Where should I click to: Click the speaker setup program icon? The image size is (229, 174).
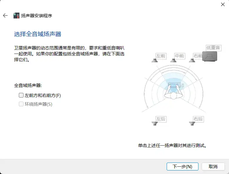point(16,16)
